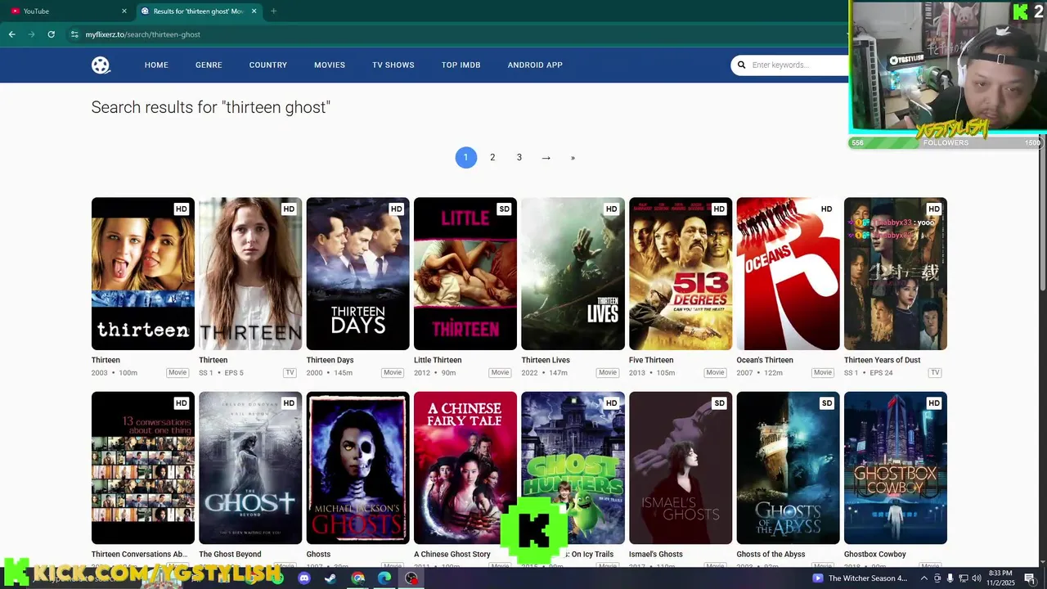Open Microsoft Edge from the taskbar
This screenshot has height=589, width=1047.
(x=384, y=578)
